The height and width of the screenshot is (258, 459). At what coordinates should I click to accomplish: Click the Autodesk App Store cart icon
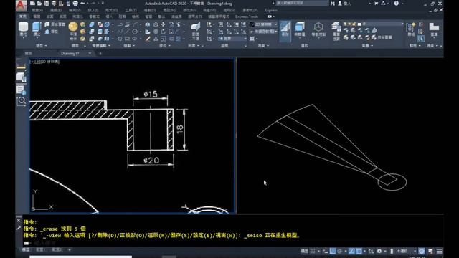coord(377,4)
